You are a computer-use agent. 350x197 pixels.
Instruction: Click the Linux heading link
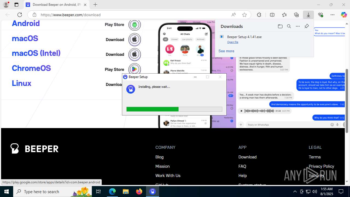point(22,83)
